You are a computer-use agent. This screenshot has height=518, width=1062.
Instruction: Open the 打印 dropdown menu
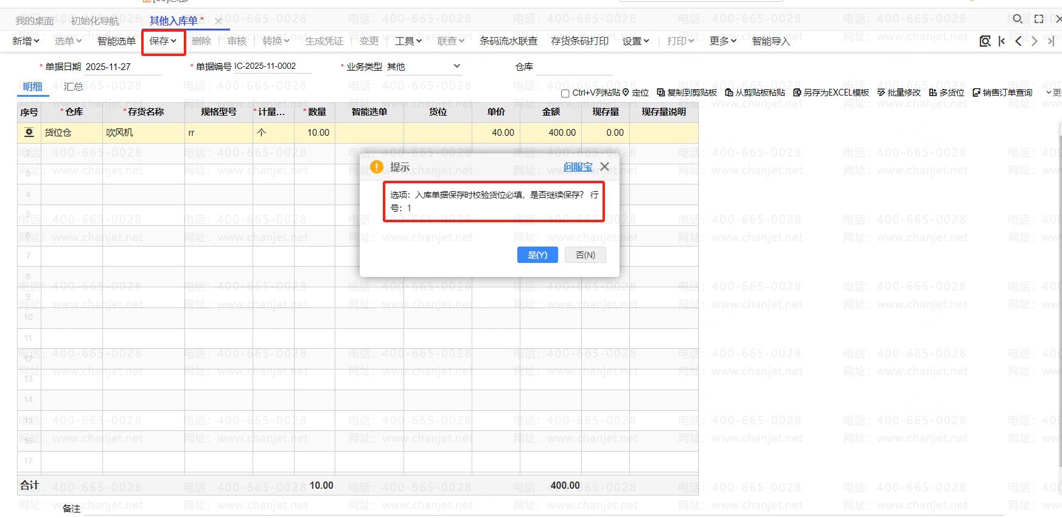click(x=680, y=41)
